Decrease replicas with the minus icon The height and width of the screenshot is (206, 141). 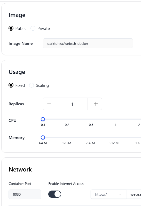[49, 104]
